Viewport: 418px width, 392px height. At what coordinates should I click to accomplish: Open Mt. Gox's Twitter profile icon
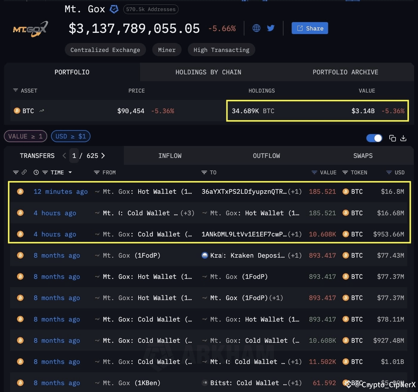(271, 28)
